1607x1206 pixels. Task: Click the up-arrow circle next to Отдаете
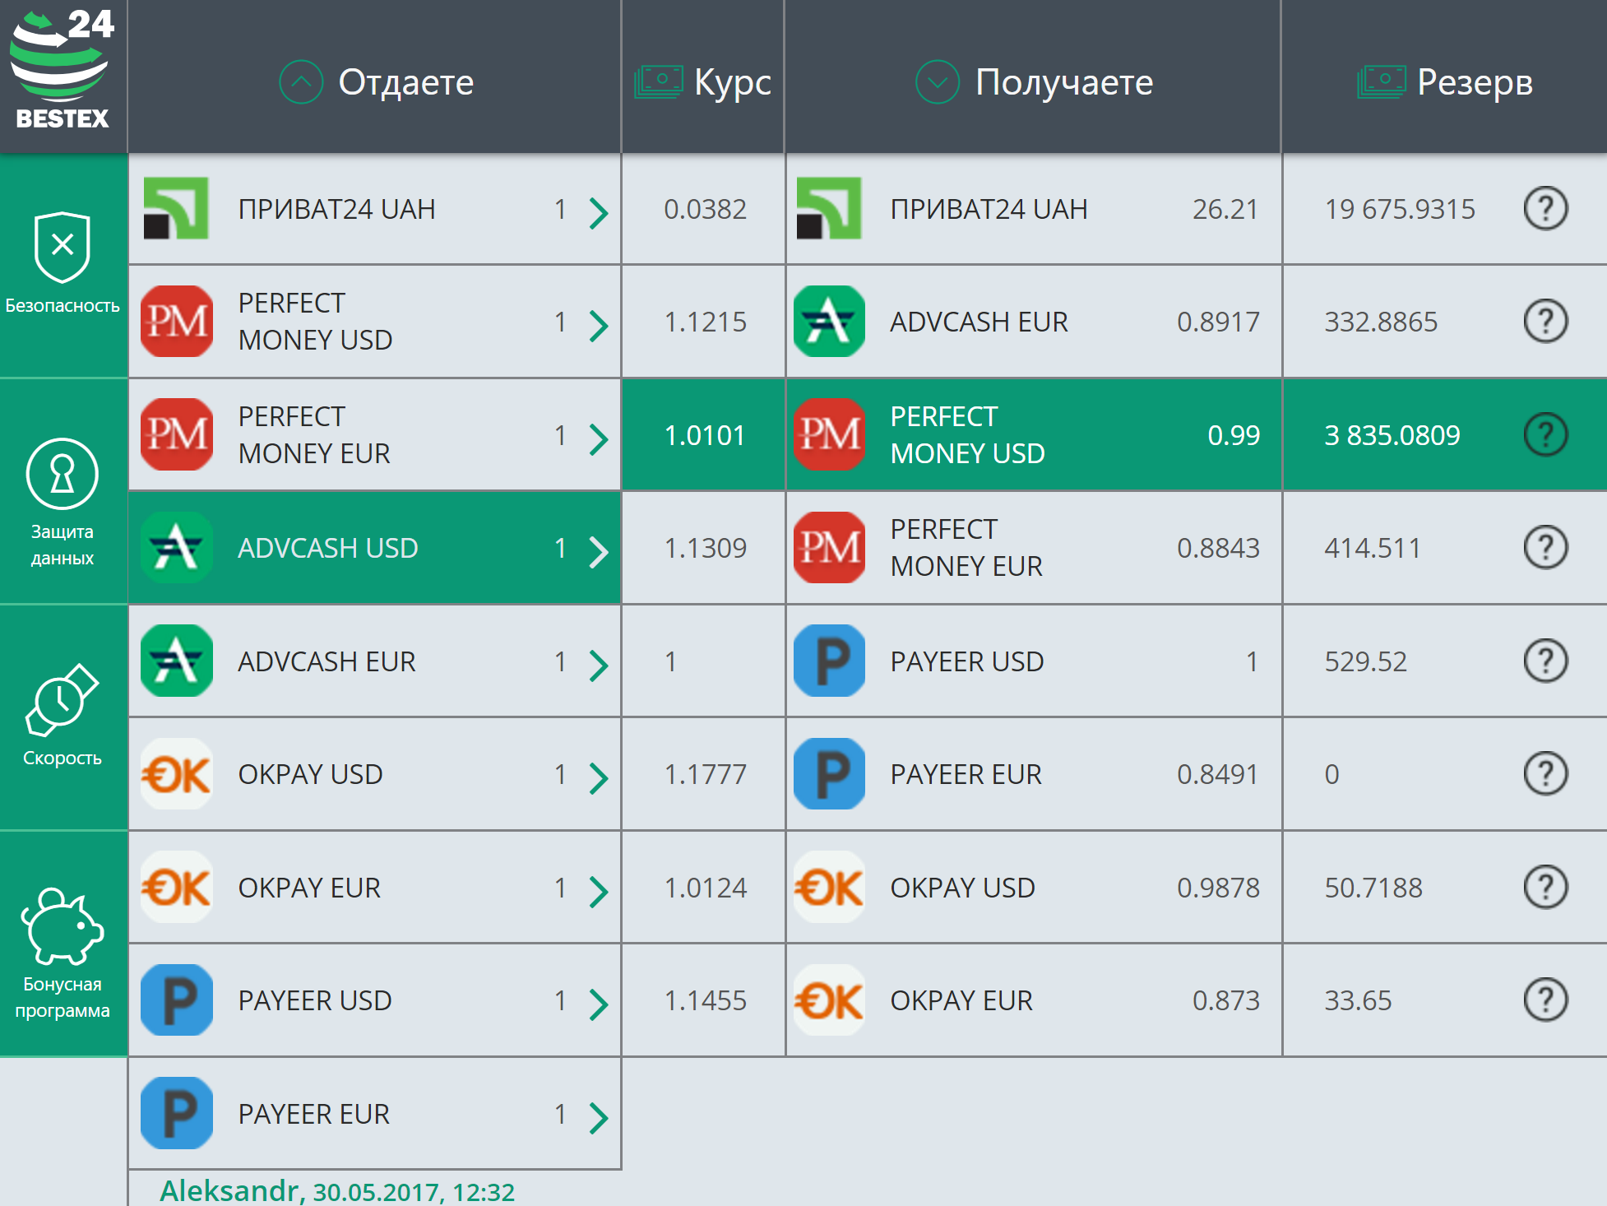point(301,82)
